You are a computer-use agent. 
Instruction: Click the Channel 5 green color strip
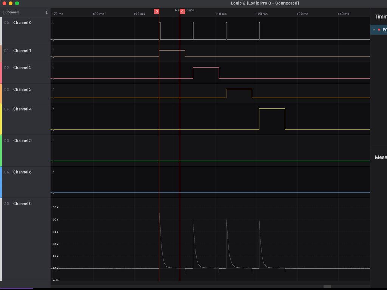click(x=1, y=151)
